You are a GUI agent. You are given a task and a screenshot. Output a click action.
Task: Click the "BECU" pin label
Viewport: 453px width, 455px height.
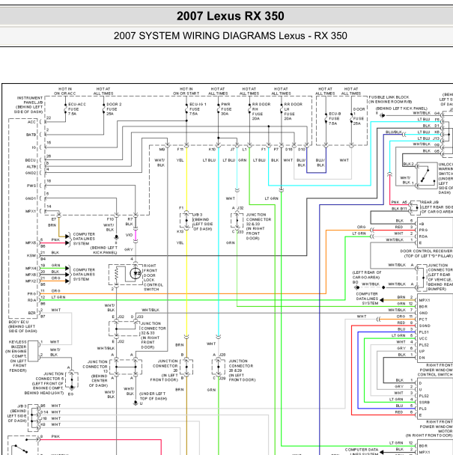tap(30, 160)
